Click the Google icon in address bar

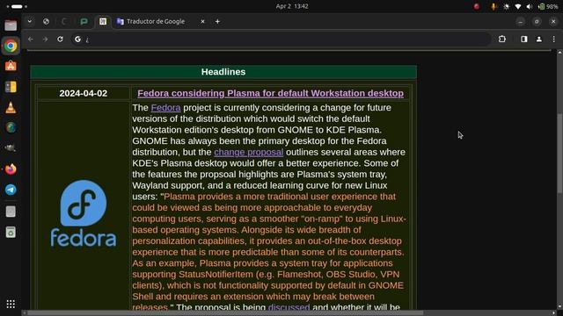[x=77, y=39]
